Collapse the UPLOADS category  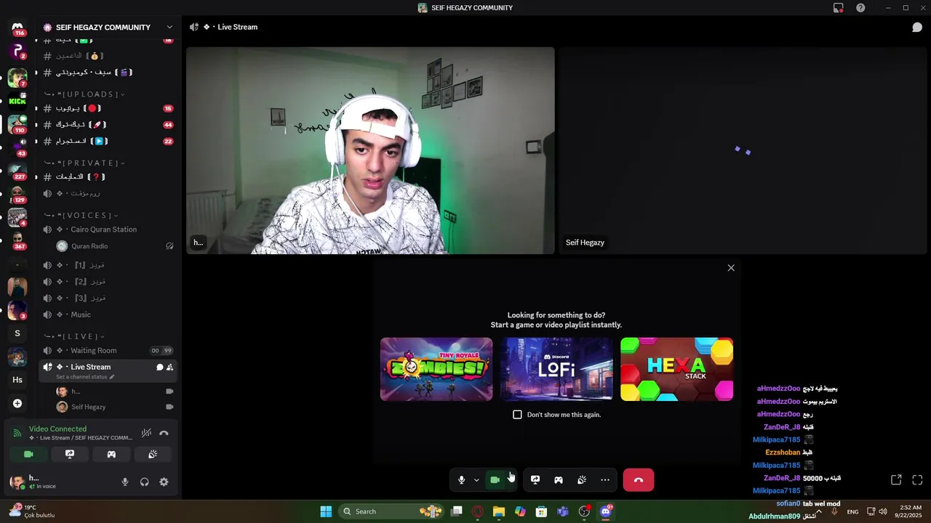pyautogui.click(x=84, y=94)
